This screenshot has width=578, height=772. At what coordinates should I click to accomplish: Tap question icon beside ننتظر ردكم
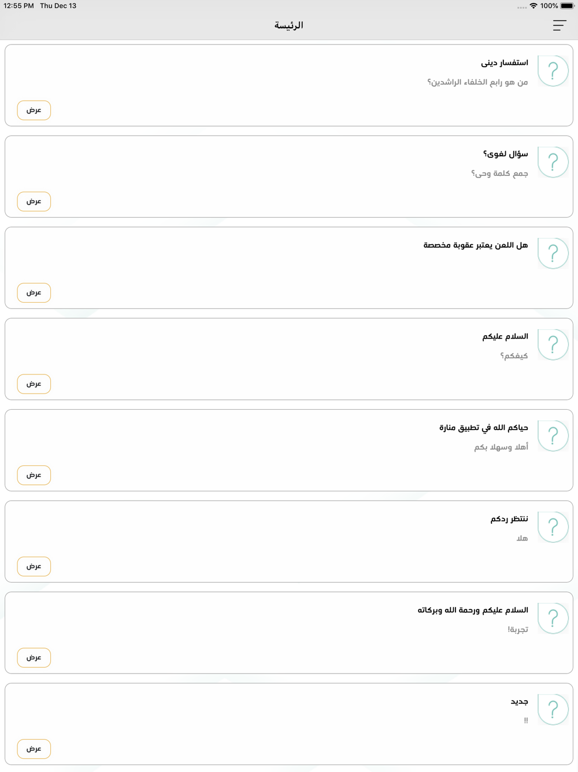pos(553,527)
